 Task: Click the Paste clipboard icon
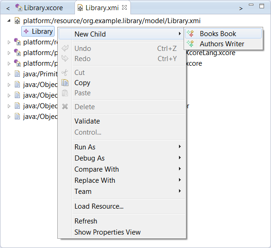click(65, 93)
